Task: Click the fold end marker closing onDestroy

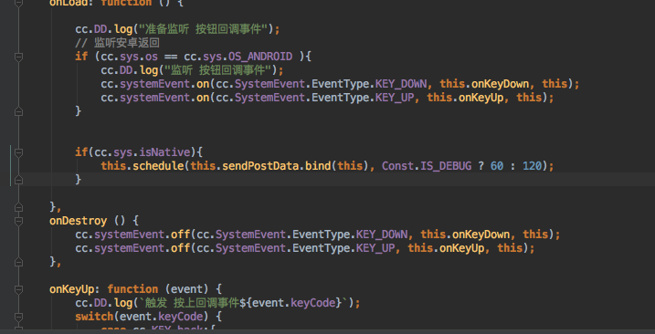Action: click(18, 262)
